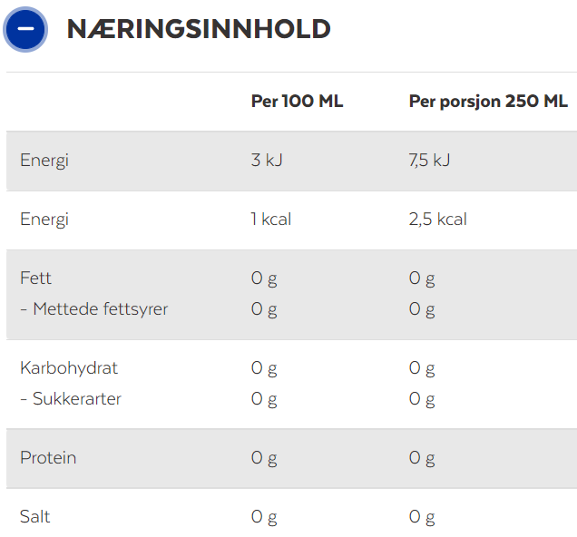Select the Per porsjon 250 ML header

tap(488, 102)
